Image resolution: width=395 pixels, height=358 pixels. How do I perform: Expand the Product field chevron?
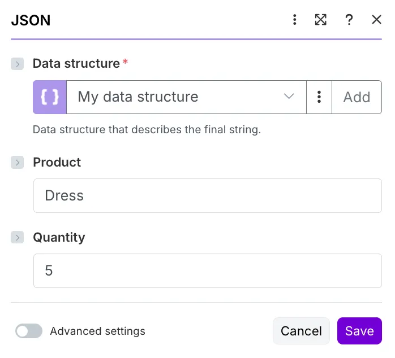tap(17, 163)
